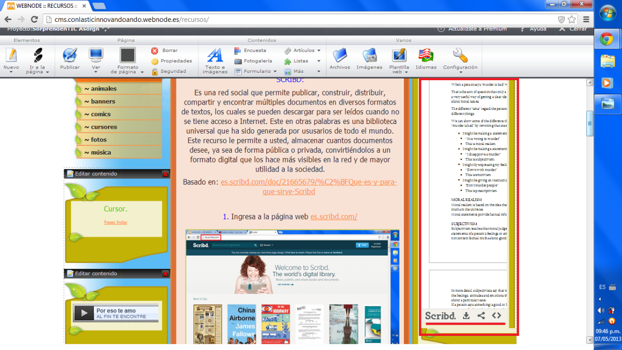Image resolution: width=622 pixels, height=350 pixels.
Task: Open the Imágenes gallery icon
Action: pos(369,55)
